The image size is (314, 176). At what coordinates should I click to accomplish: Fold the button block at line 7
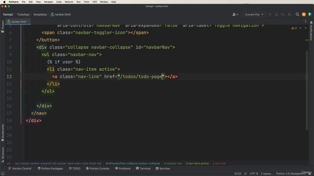(x=24, y=40)
